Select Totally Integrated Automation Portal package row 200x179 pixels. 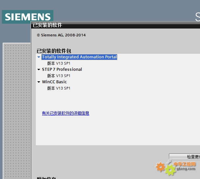point(79,57)
